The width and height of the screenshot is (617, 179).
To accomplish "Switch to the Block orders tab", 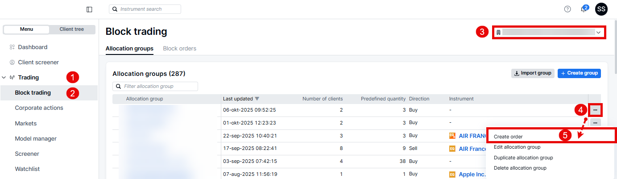I will 179,48.
